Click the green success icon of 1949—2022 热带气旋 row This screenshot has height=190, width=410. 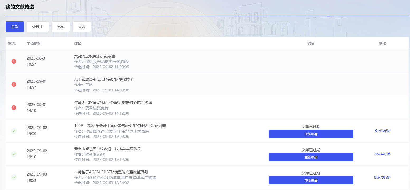[x=14, y=131]
